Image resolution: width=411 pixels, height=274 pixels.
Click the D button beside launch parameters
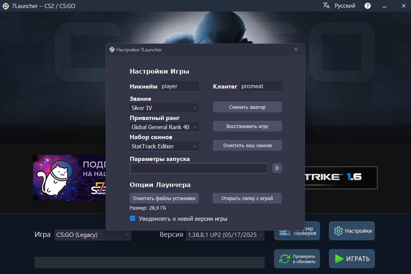coord(277,168)
